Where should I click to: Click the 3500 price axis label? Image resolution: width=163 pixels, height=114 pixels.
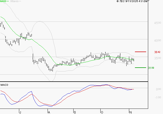click(158, 58)
